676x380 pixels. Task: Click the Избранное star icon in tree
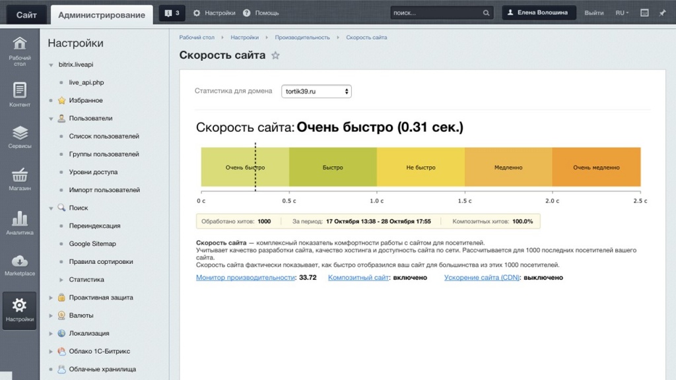61,100
